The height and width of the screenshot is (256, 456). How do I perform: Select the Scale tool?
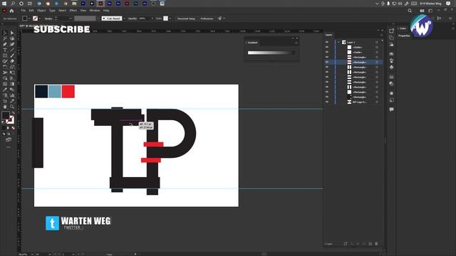pos(12,67)
